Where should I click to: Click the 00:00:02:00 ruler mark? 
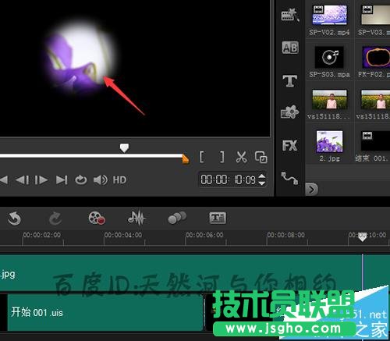click(42, 235)
